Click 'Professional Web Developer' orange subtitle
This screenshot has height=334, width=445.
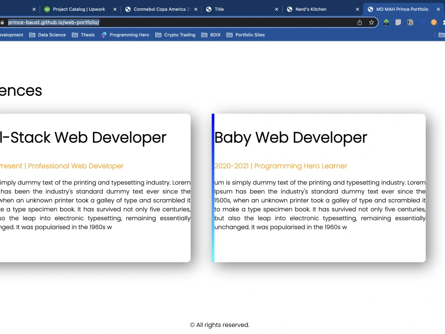click(76, 166)
